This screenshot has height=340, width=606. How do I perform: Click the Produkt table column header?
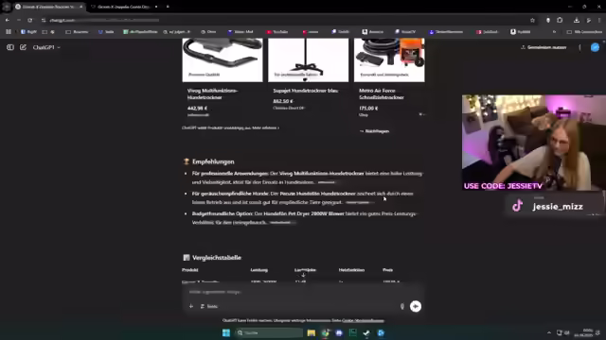pos(189,270)
